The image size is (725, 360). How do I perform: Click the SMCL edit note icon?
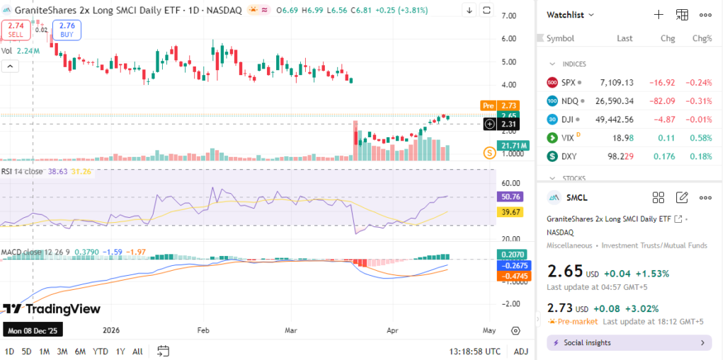(x=682, y=197)
